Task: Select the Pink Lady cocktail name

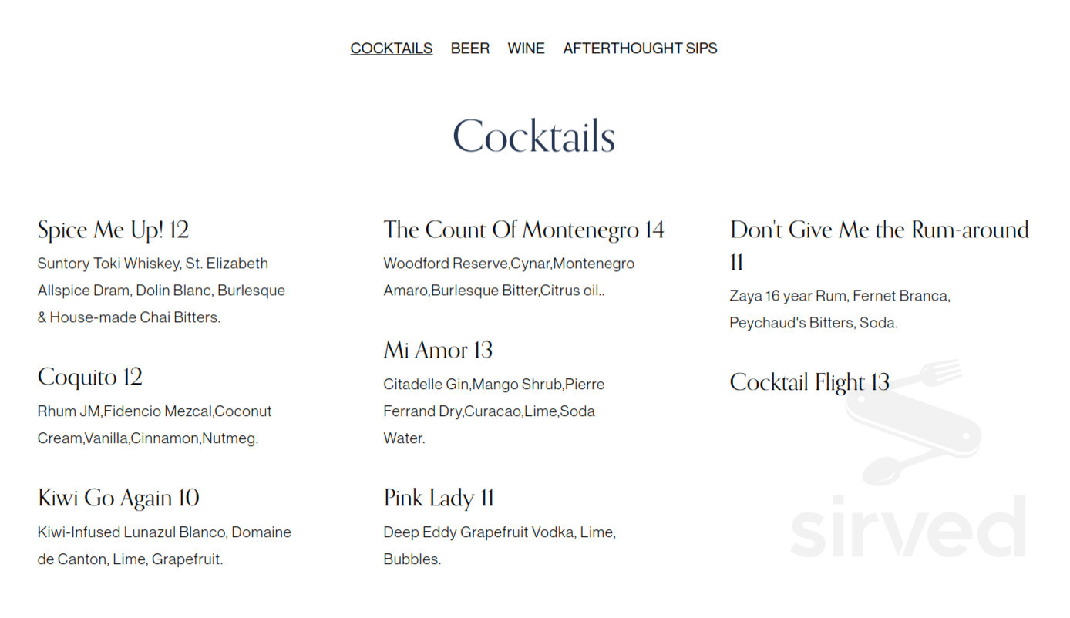Action: (x=438, y=498)
